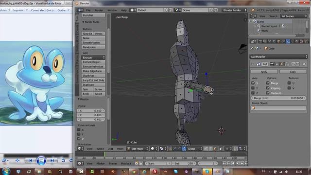Open the texture properties checker tab icon
The width and height of the screenshot is (311, 175).
pos(301,41)
